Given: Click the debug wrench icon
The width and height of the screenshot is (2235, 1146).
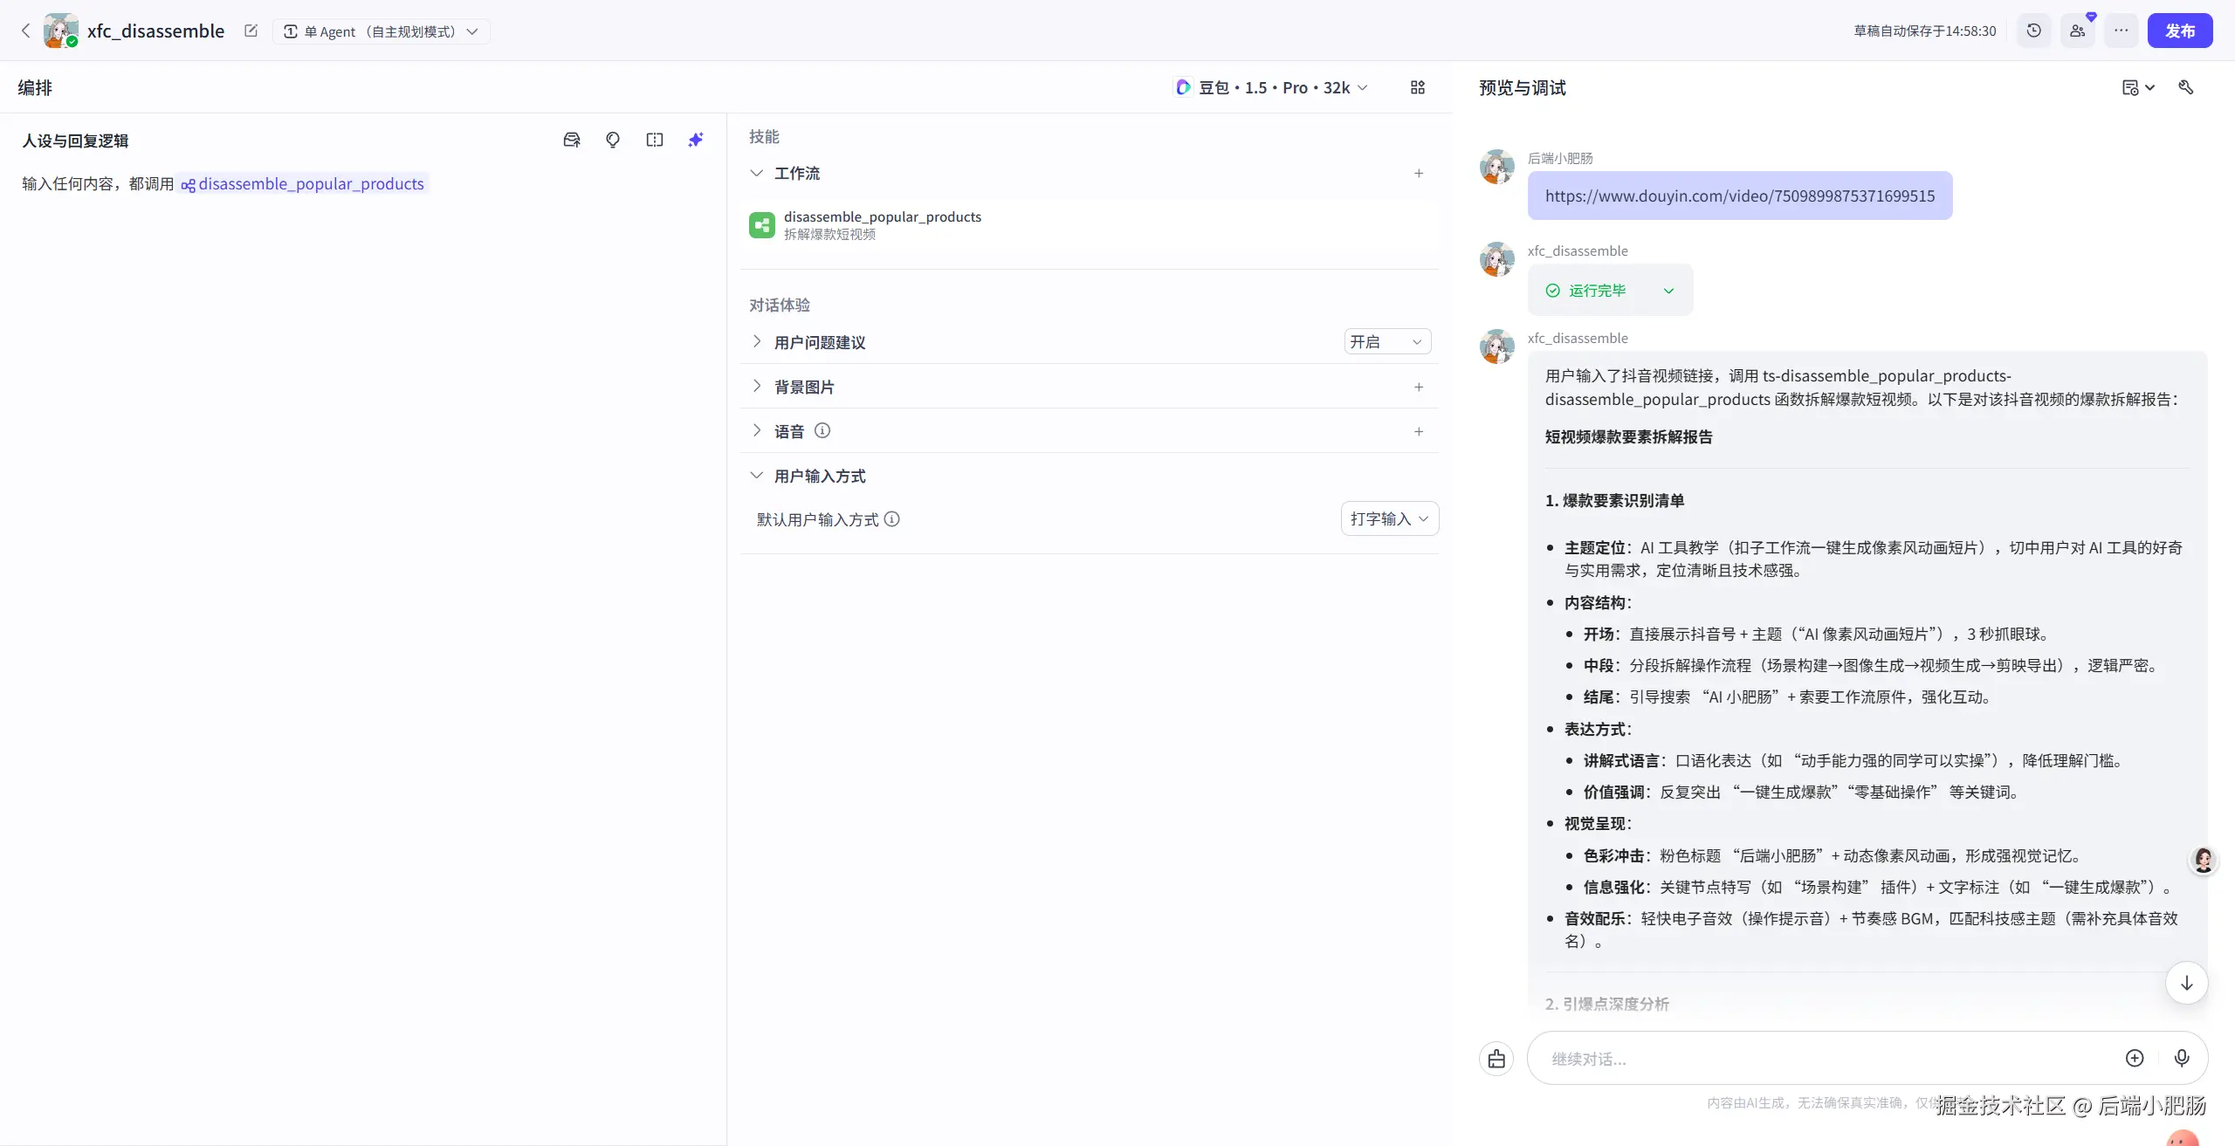Looking at the screenshot, I should [2186, 87].
